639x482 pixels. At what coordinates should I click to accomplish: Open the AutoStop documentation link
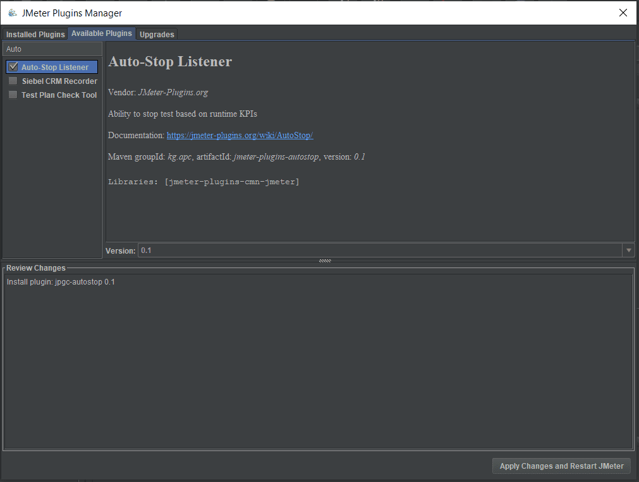[x=240, y=135]
